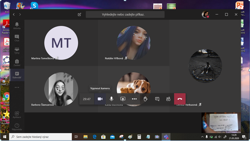Open Zadání in the Teams sidebar
The image size is (250, 141).
tap(17, 63)
